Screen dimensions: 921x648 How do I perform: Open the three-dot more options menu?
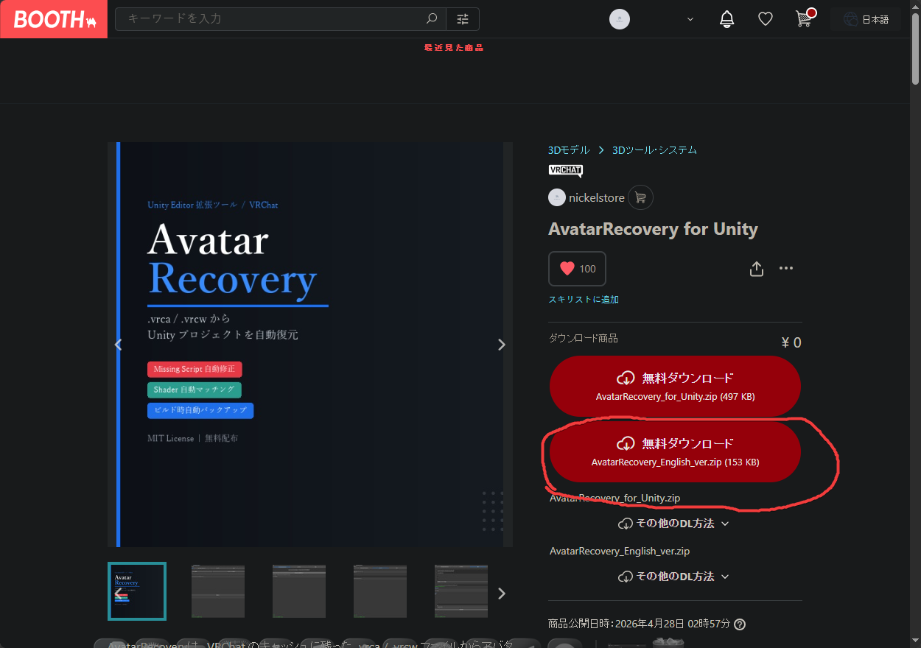point(786,268)
